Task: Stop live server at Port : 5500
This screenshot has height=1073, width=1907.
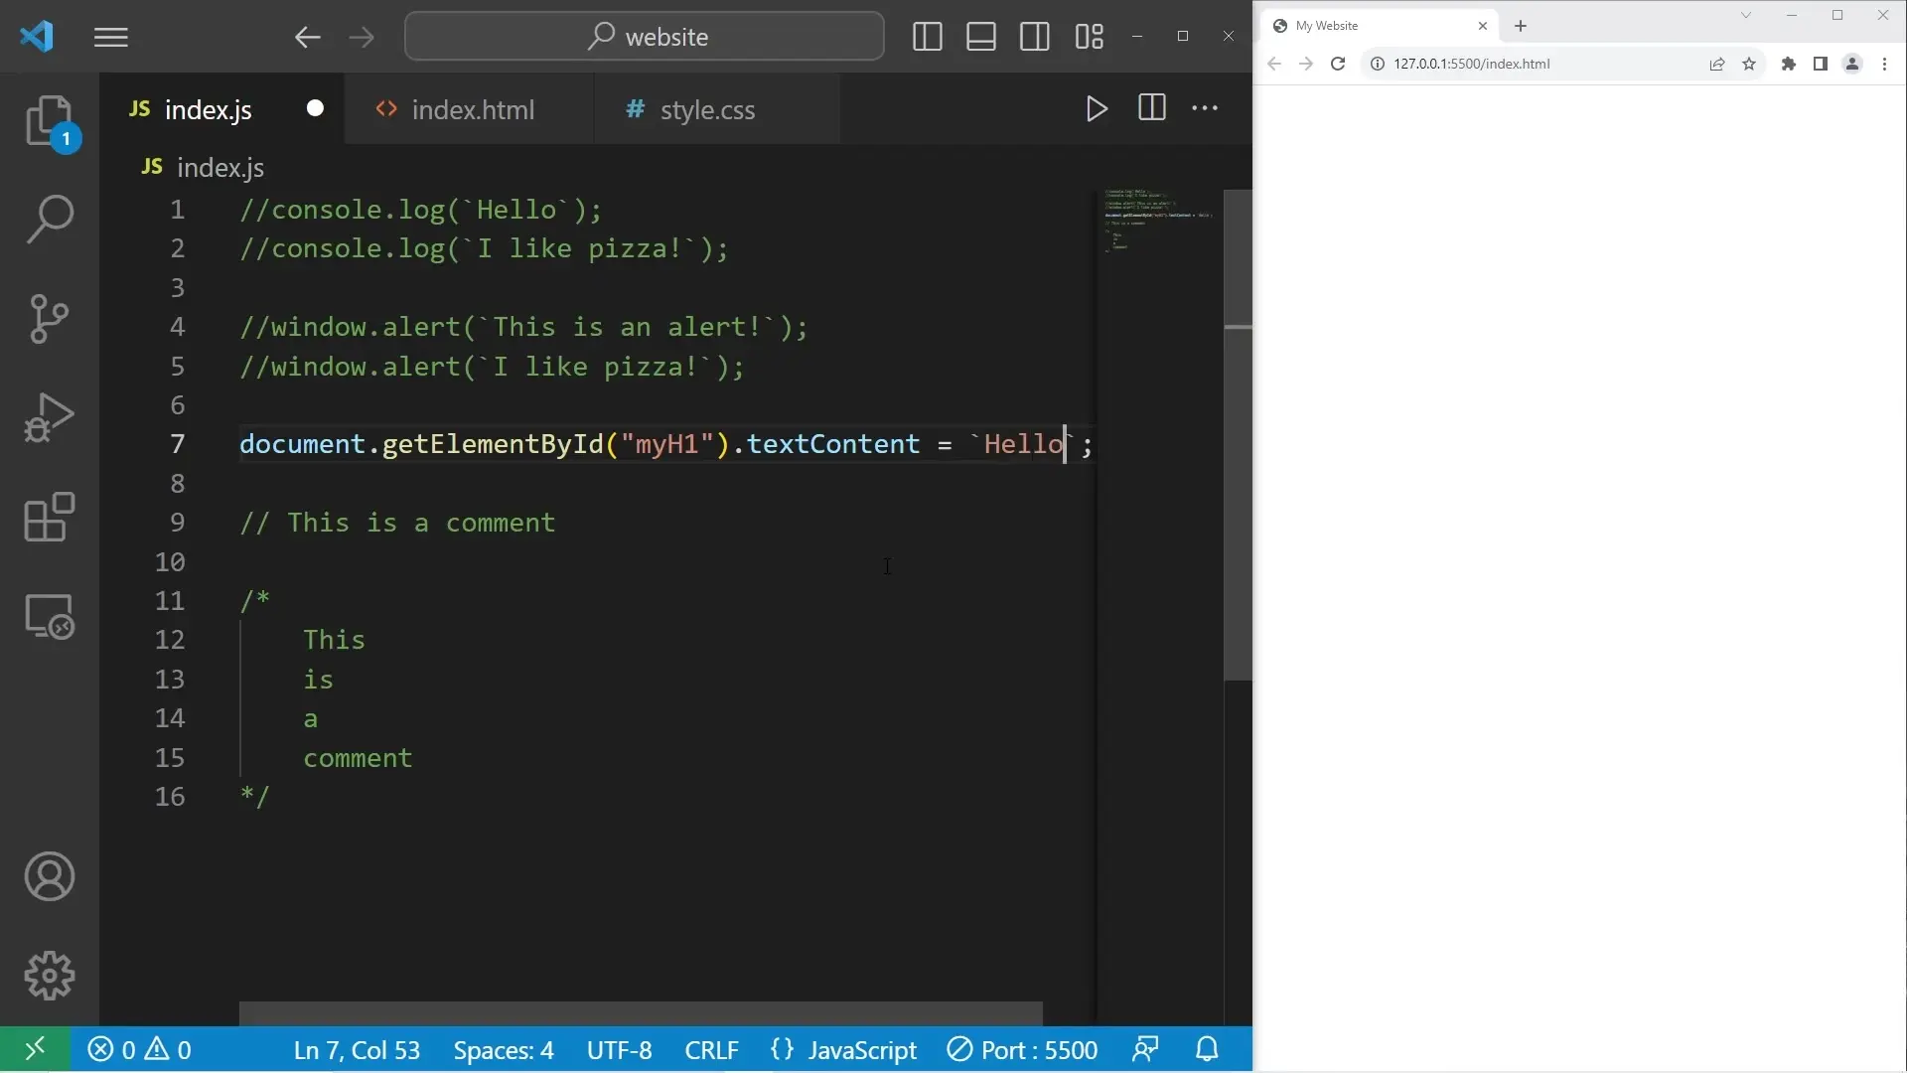Action: 1022,1050
